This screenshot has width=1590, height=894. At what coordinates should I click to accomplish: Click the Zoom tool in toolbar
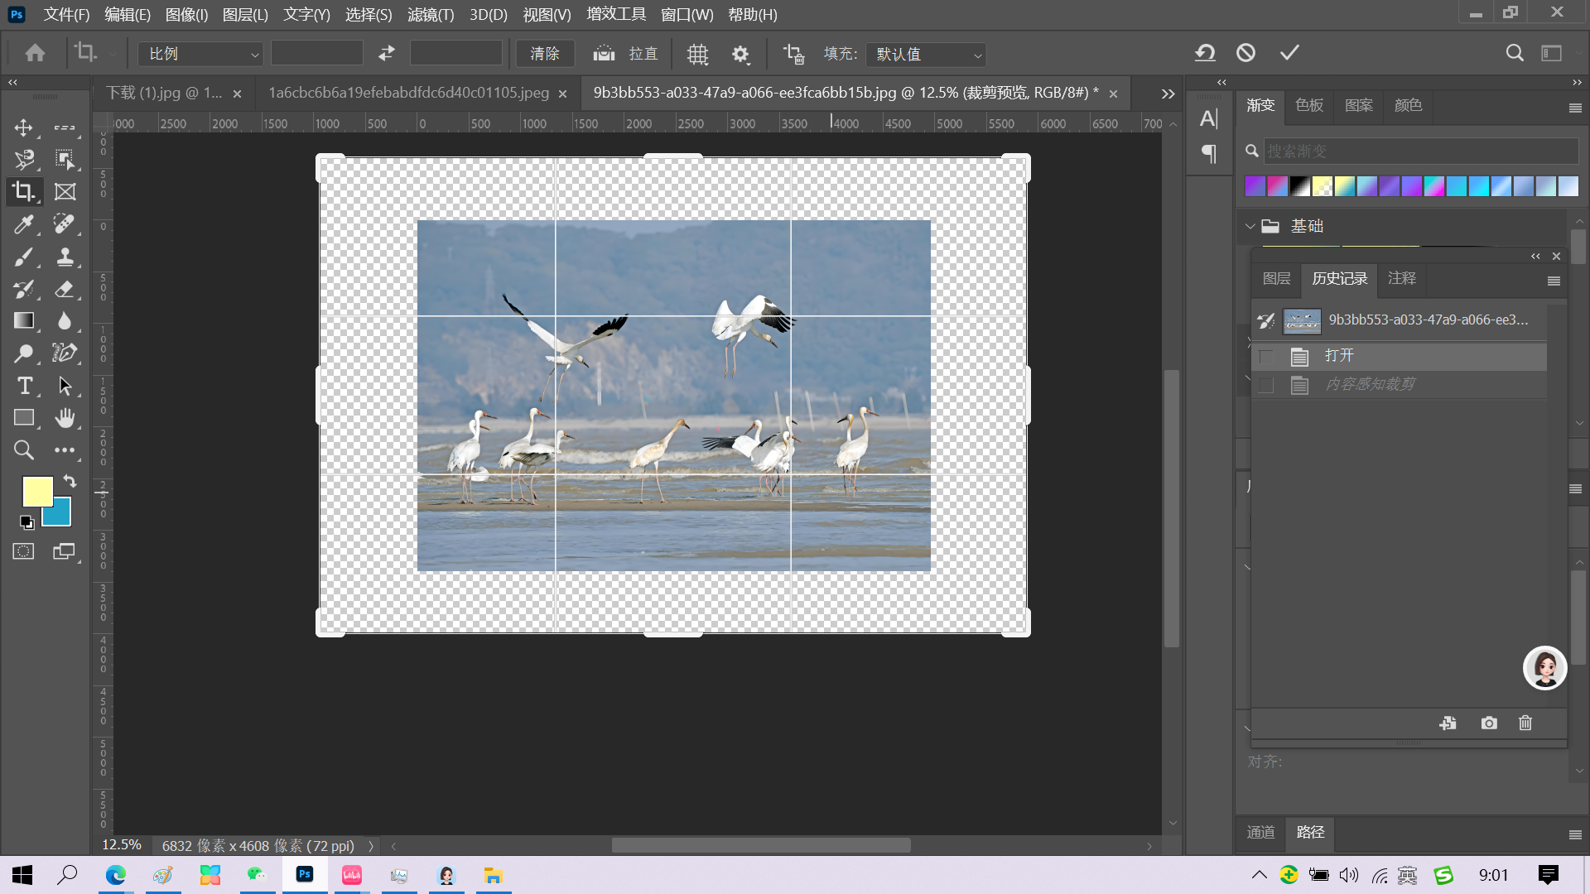click(x=23, y=450)
